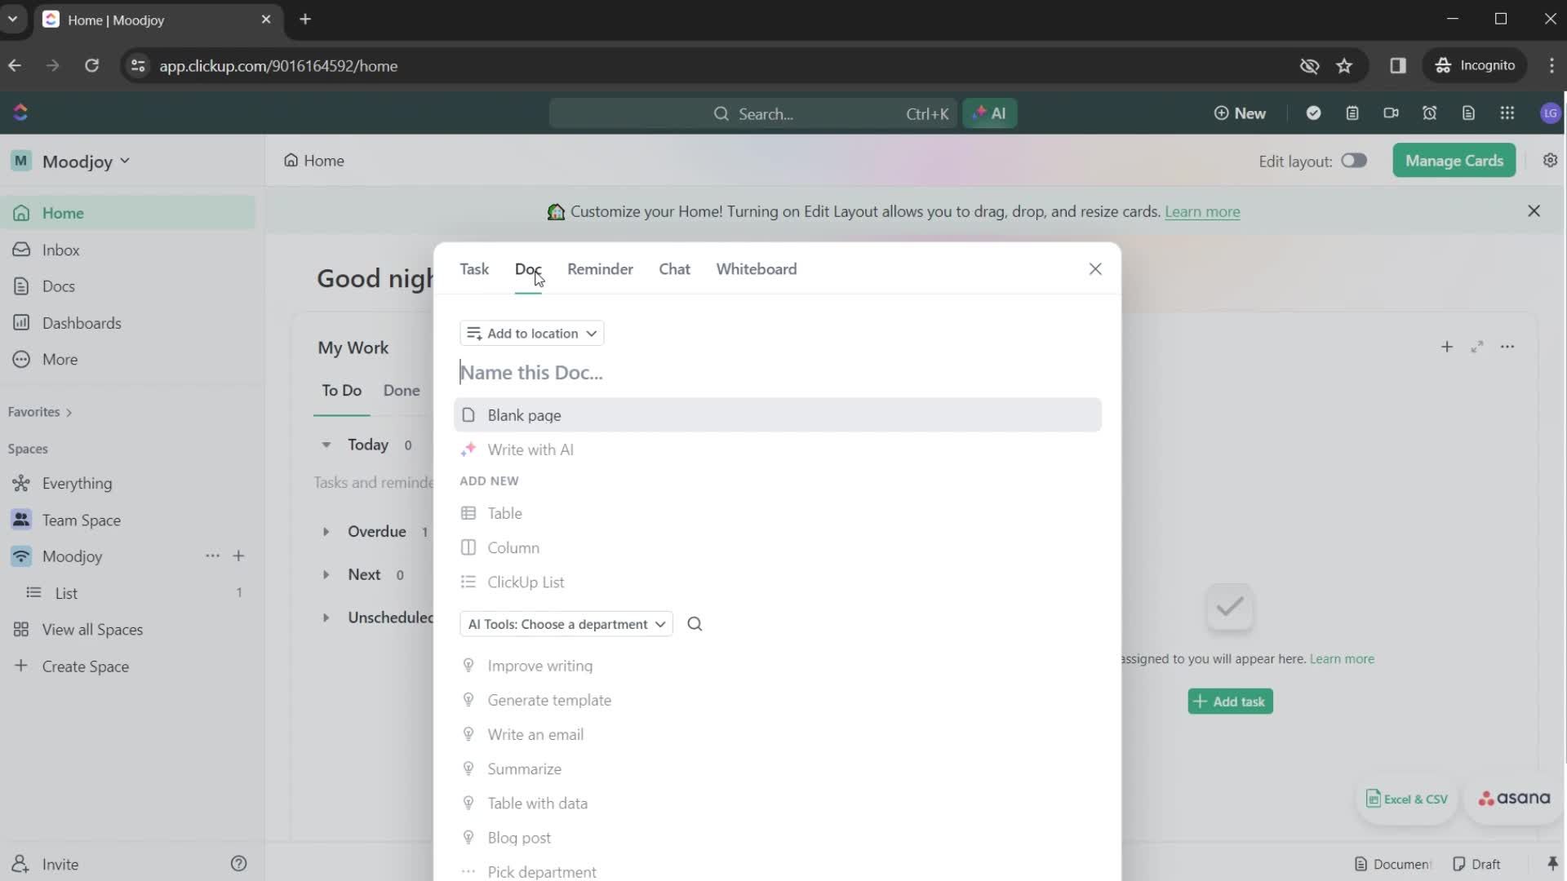Click Write with AI option
This screenshot has width=1567, height=881.
point(530,449)
